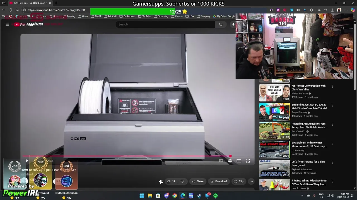The height and width of the screenshot is (200, 357).
Task: Dislike the video with the thumbs-down button
Action: tap(182, 181)
